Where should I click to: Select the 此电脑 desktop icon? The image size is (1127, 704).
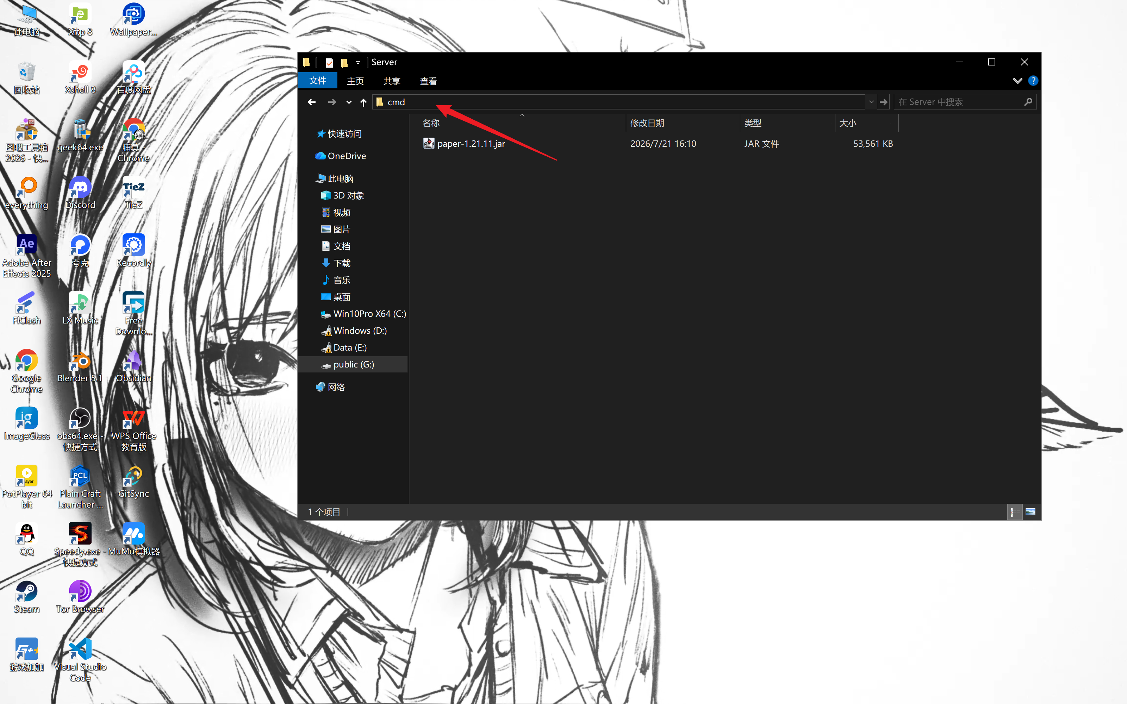[26, 21]
